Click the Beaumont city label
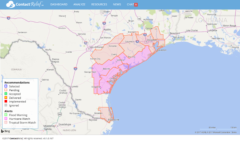The height and width of the screenshot is (141, 240). pos(175,33)
